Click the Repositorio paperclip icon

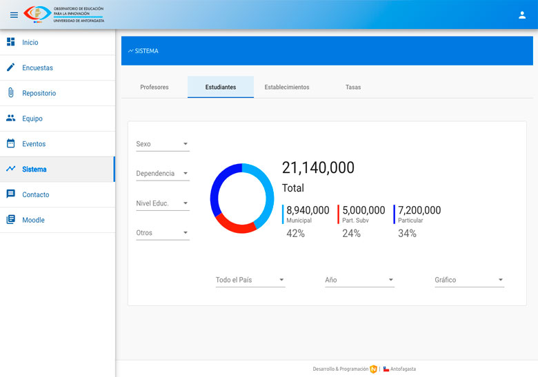coord(10,92)
